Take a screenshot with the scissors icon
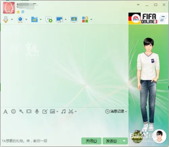The height and width of the screenshot is (147, 169). click(71, 112)
